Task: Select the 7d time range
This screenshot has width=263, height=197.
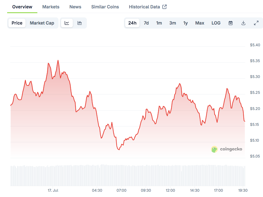Action: point(146,23)
